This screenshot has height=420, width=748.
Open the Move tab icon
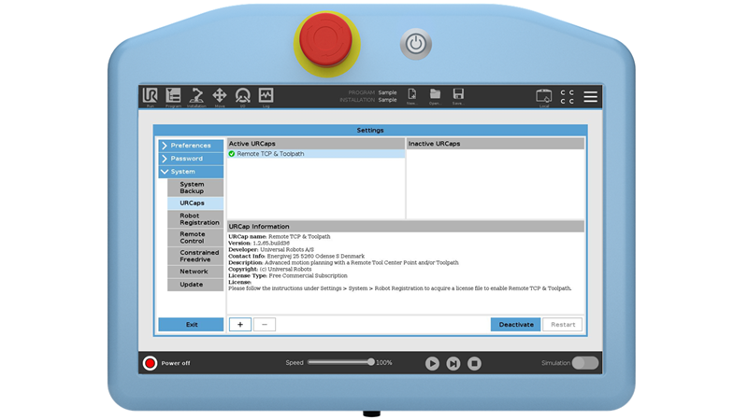tap(220, 97)
